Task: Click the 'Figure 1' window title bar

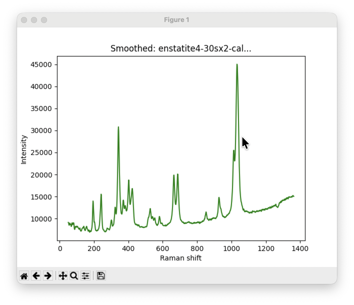Action: coord(176,20)
